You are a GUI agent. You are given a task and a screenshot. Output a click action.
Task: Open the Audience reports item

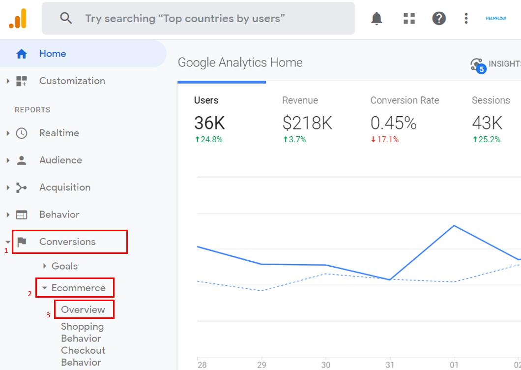click(60, 160)
